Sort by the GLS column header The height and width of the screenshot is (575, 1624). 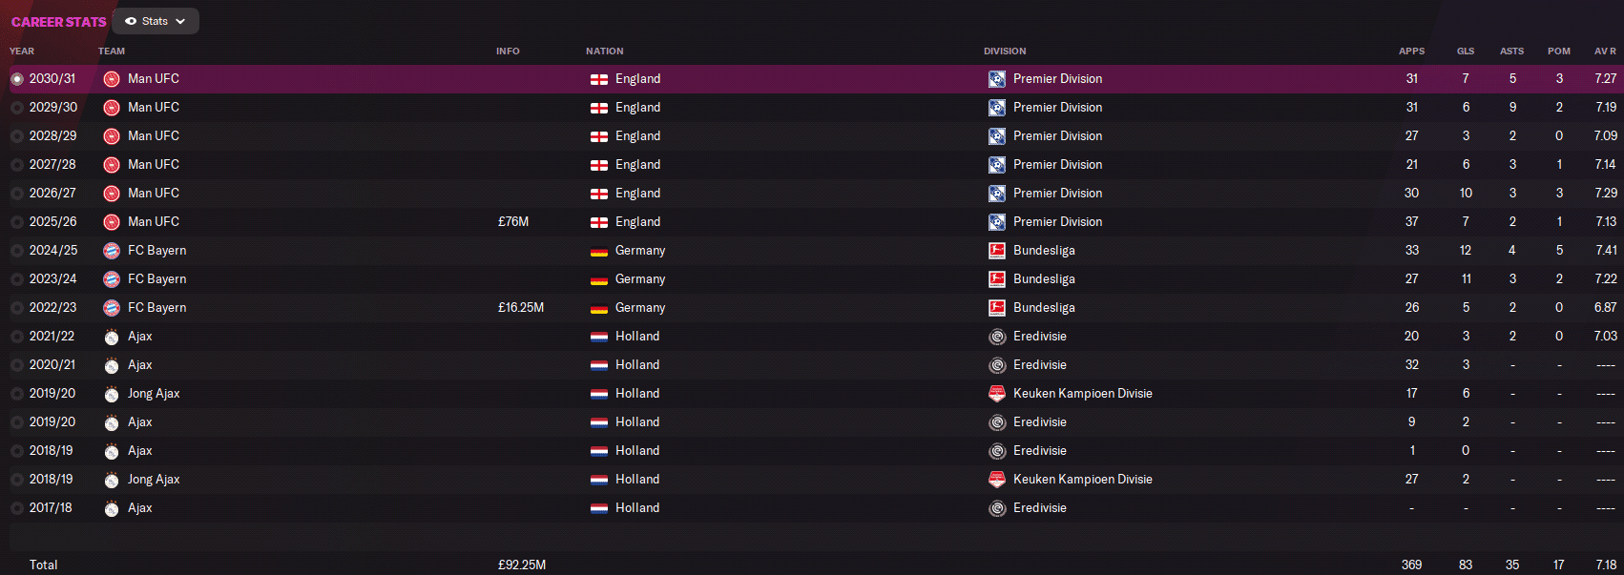pos(1466,51)
